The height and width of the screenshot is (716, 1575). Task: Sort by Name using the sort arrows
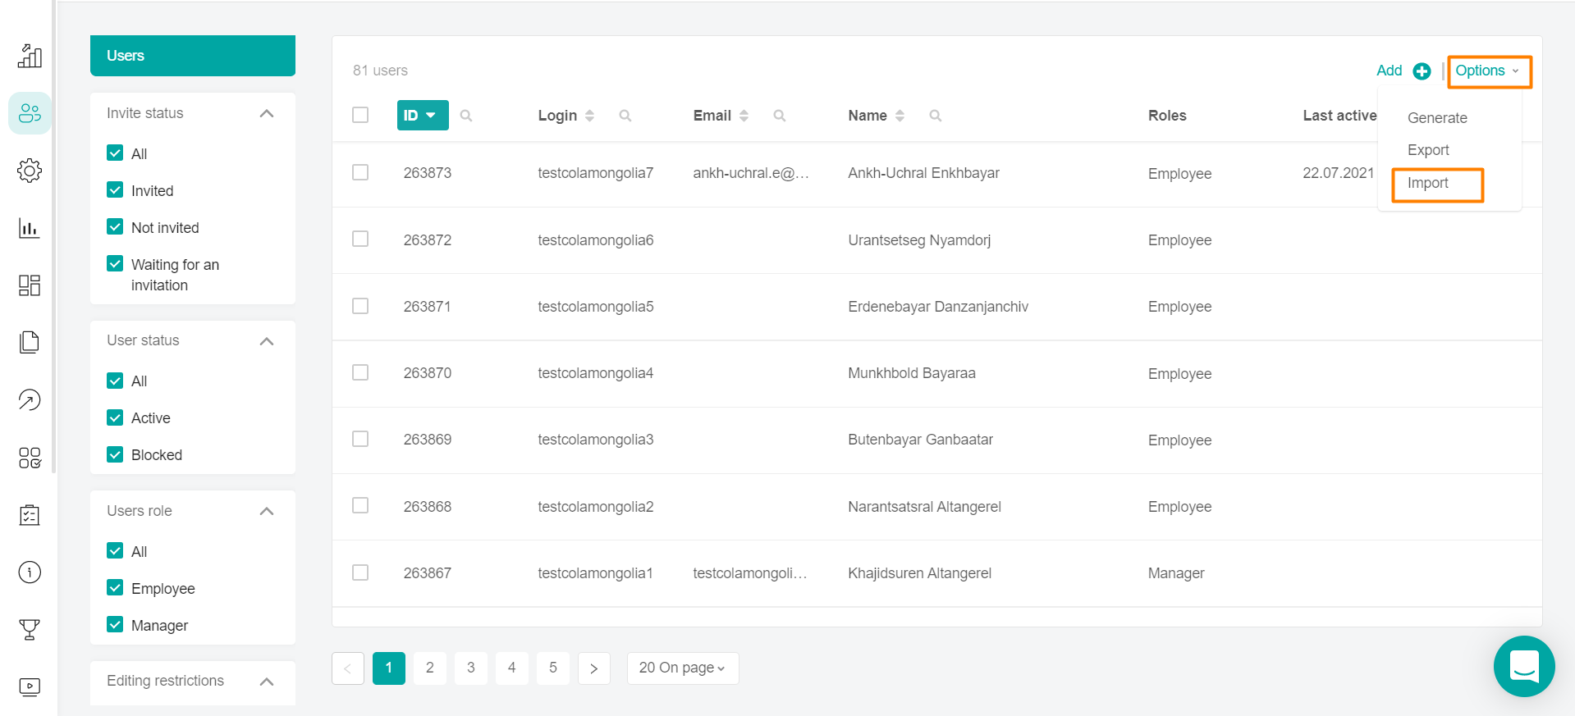point(900,116)
